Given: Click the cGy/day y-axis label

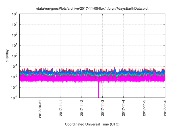Looking at the screenshot, I should pos(7,56).
